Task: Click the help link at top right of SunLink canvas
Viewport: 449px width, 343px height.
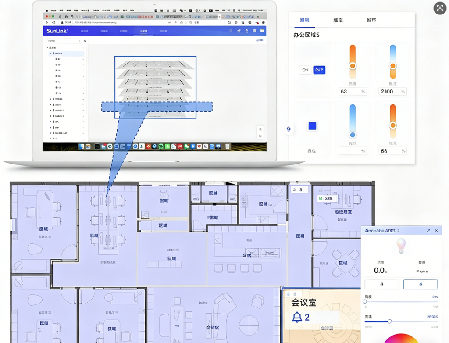Action: coord(260,40)
